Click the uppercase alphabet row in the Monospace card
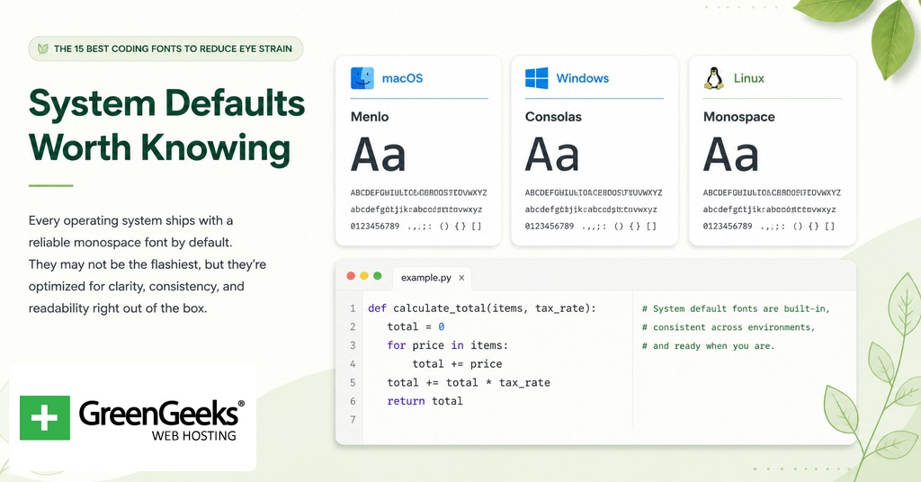 click(x=772, y=192)
